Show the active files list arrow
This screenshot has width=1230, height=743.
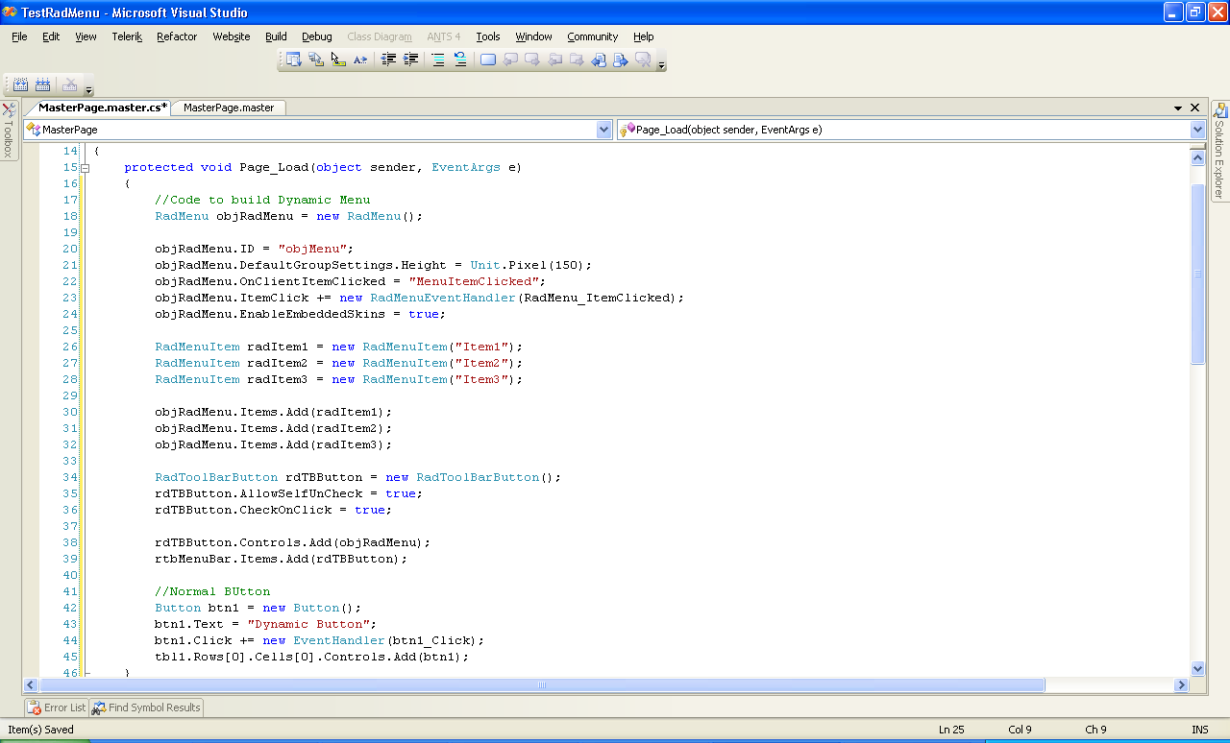(1178, 108)
